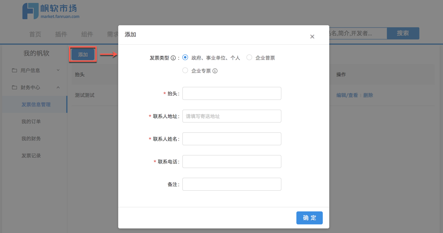The width and height of the screenshot is (443, 233).
Task: Select 企业普票 invoice type
Action: 249,57
